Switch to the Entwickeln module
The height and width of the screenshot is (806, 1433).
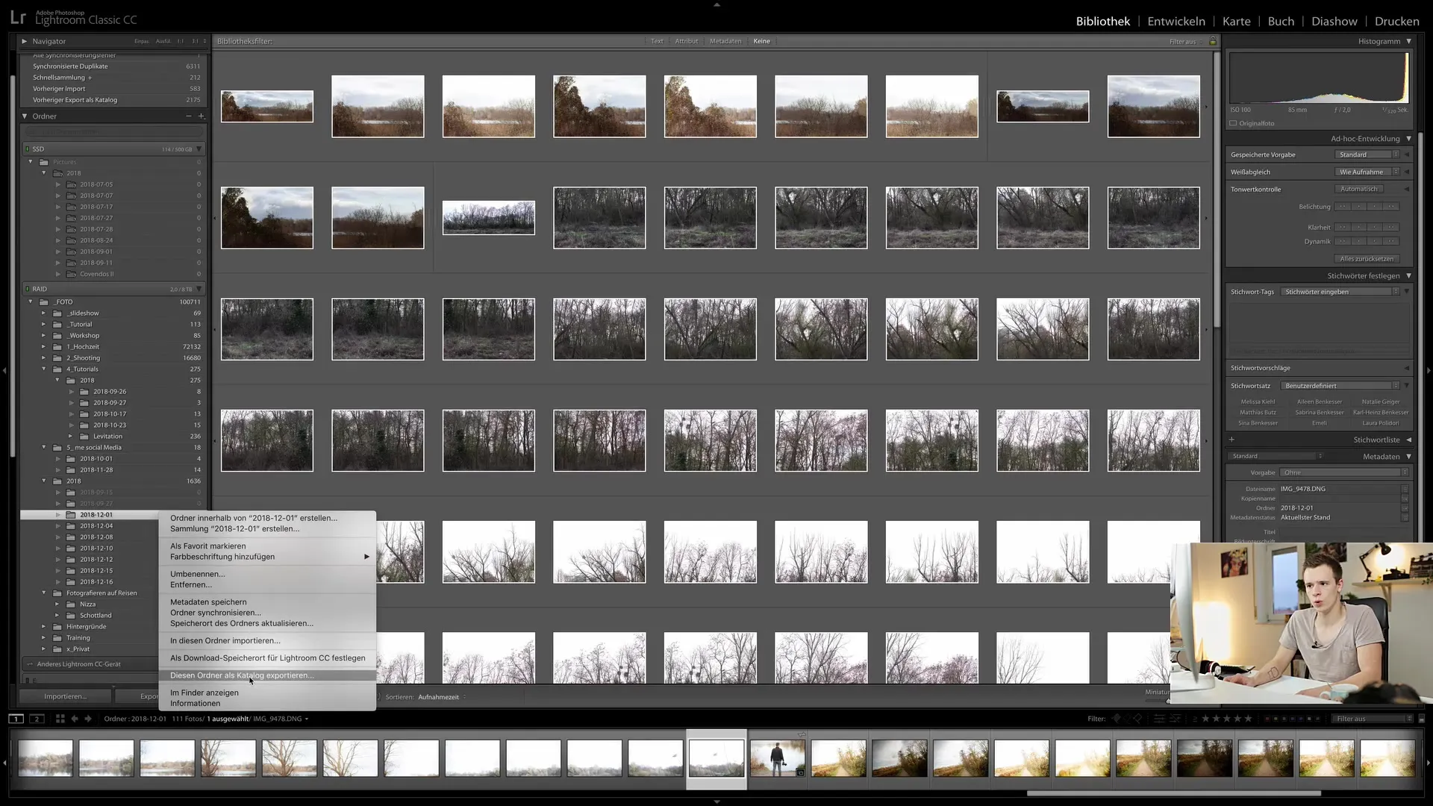[1176, 21]
